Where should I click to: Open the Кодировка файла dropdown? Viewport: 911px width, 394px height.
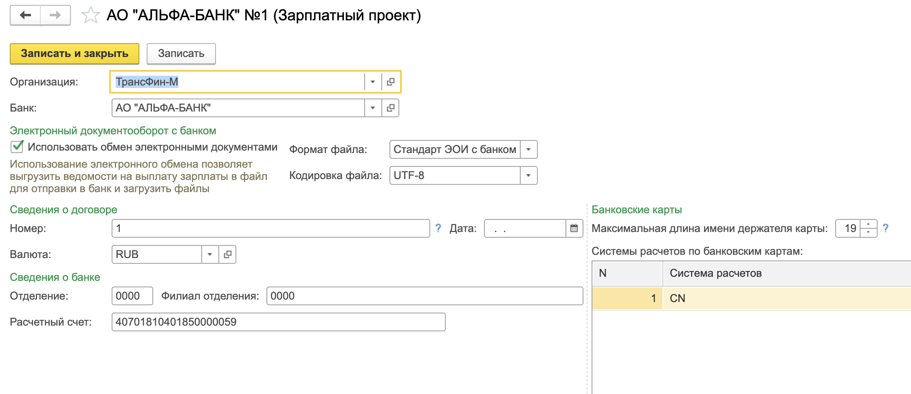pyautogui.click(x=528, y=175)
